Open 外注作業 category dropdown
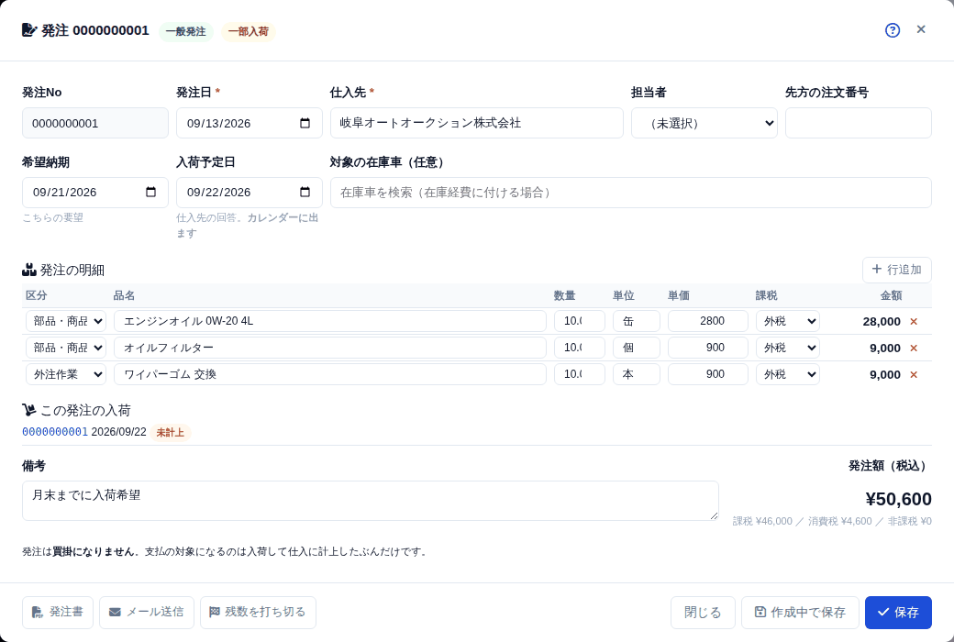 click(x=66, y=374)
